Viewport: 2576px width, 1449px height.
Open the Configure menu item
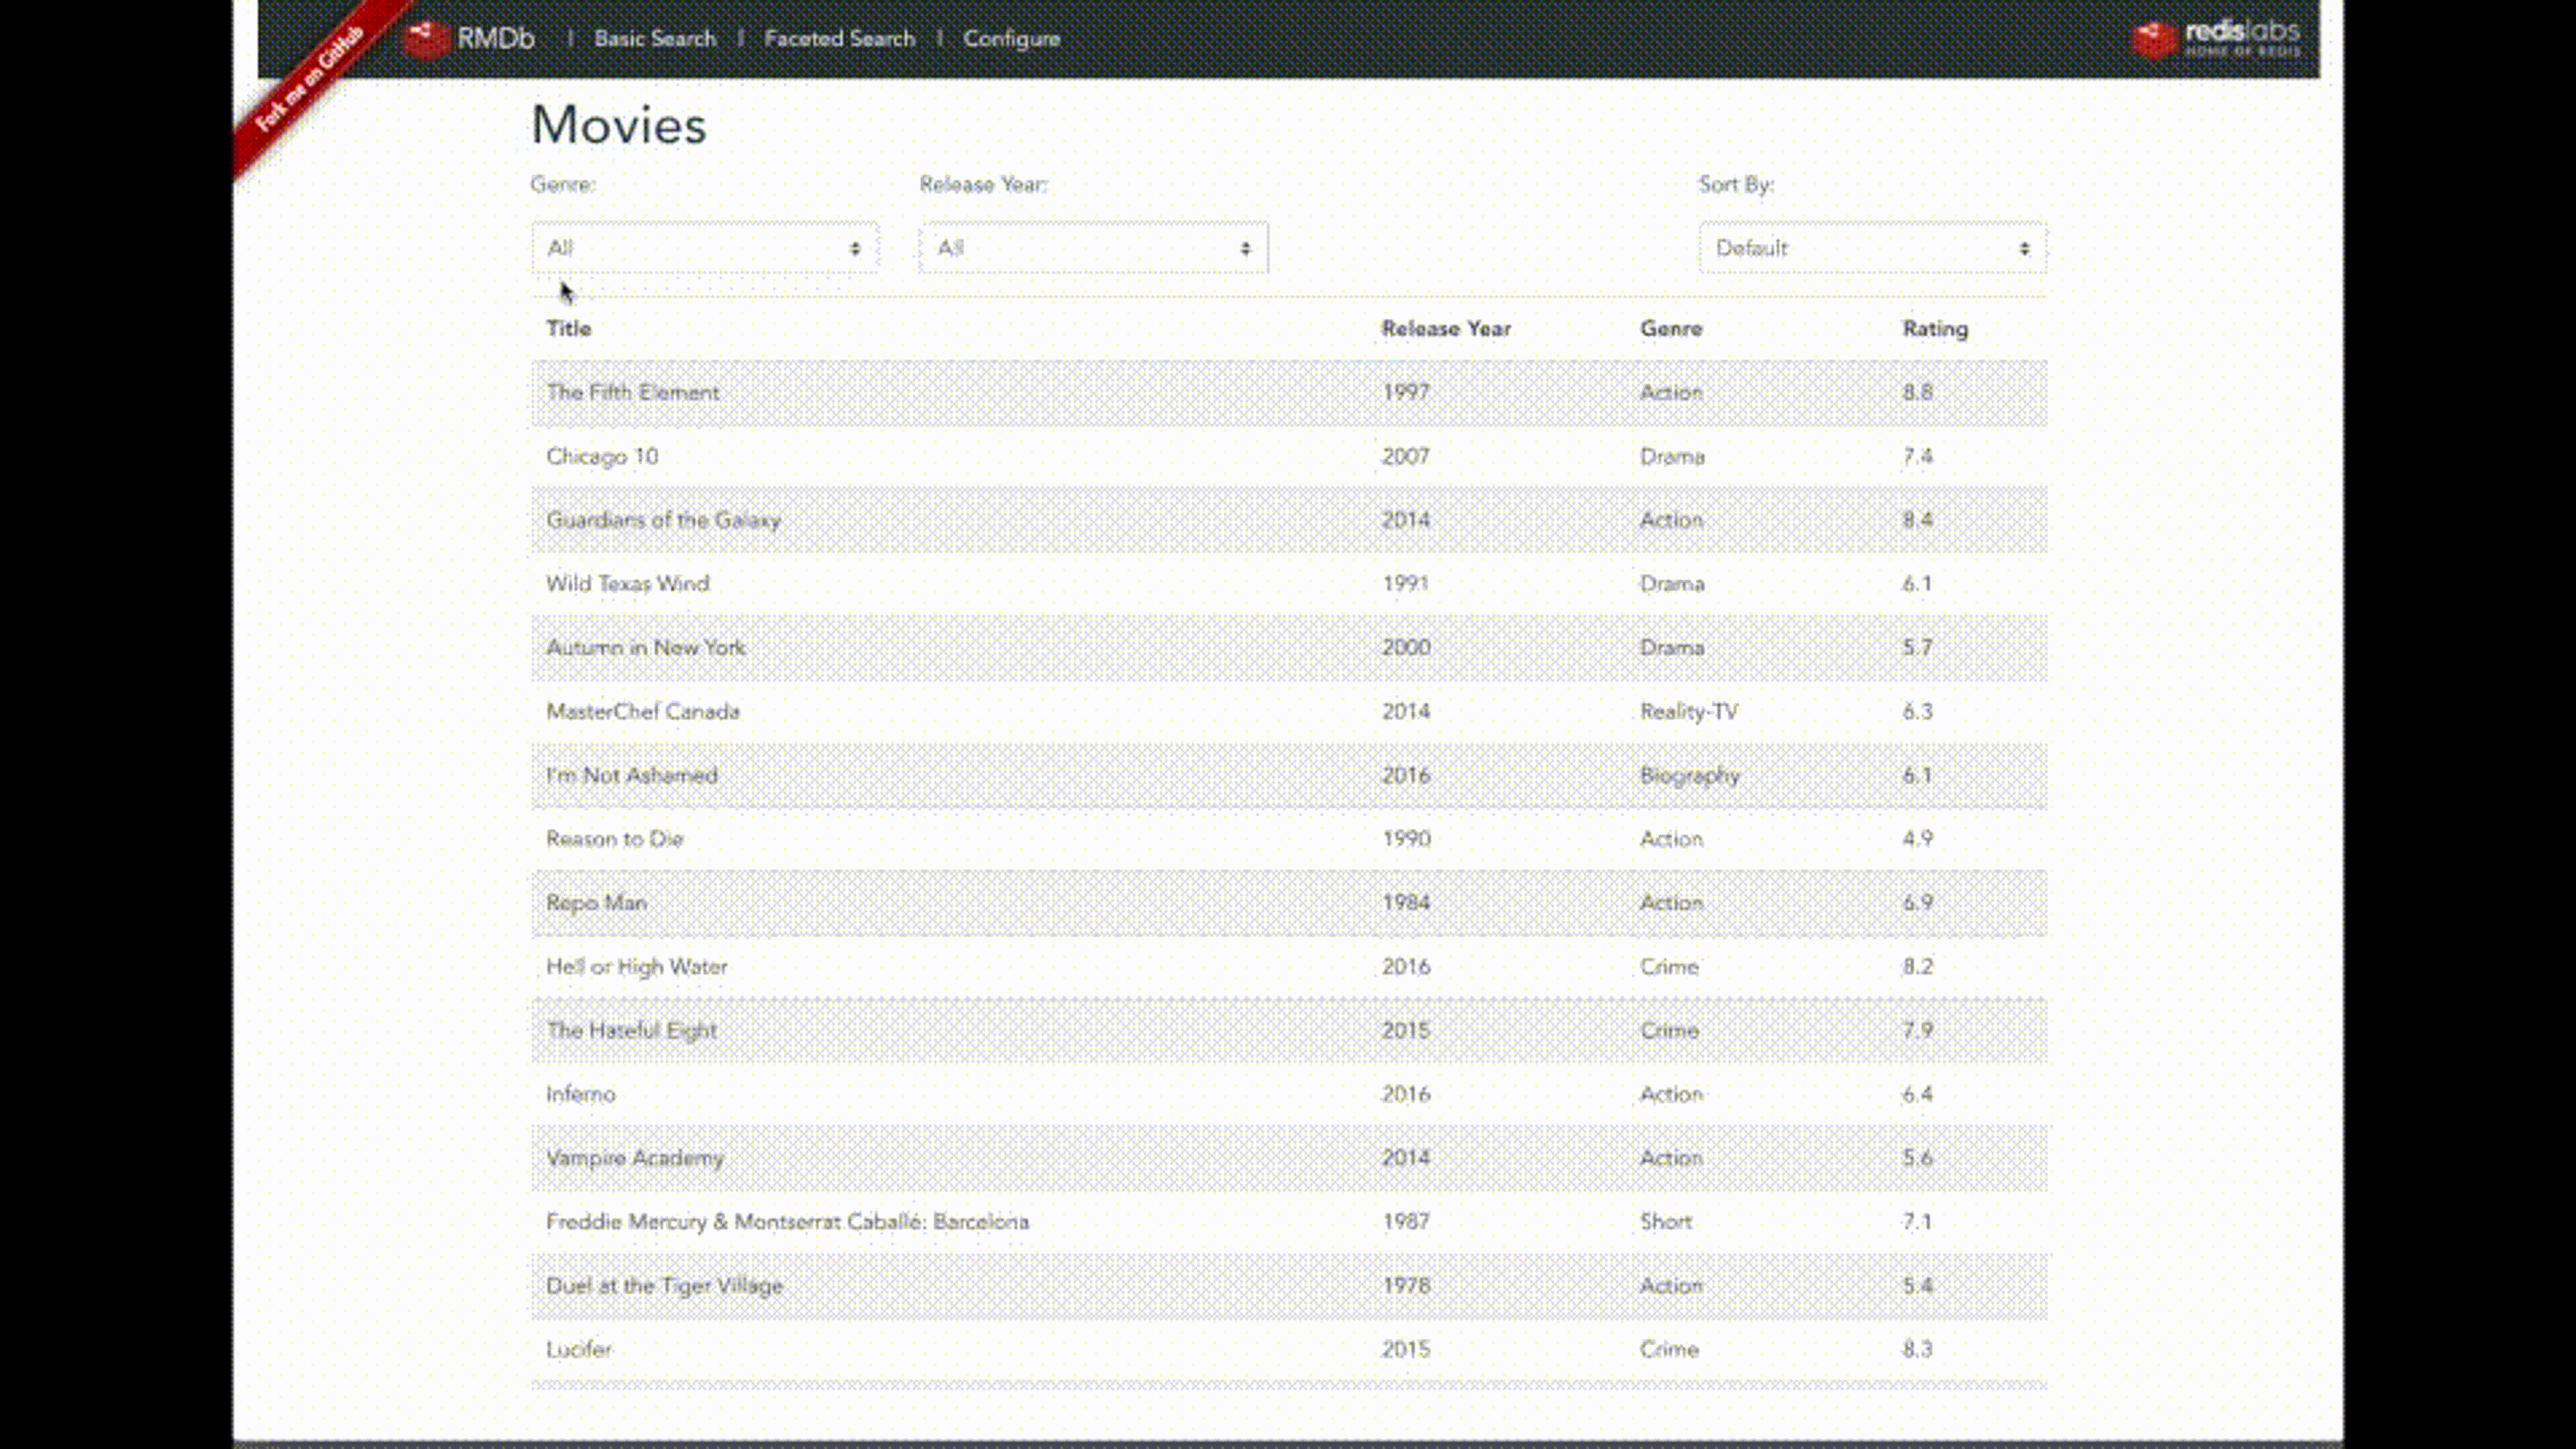[x=1011, y=39]
